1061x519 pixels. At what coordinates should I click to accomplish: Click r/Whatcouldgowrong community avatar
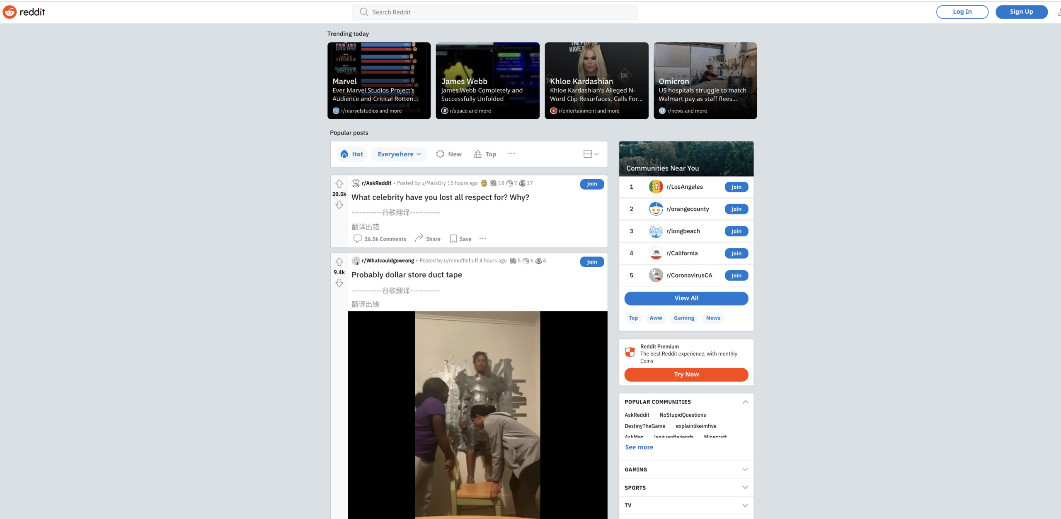(356, 261)
